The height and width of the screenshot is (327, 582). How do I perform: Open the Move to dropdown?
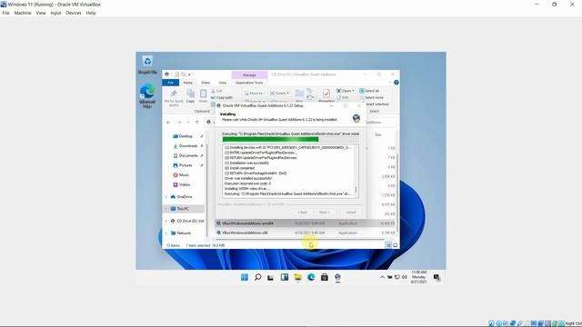pyautogui.click(x=255, y=94)
